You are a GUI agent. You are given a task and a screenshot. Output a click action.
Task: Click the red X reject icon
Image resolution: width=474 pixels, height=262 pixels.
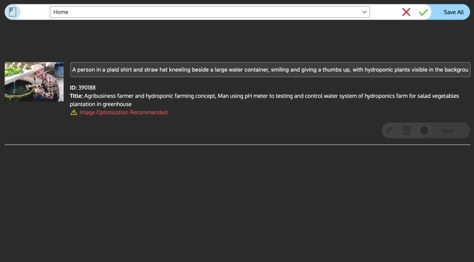(406, 12)
